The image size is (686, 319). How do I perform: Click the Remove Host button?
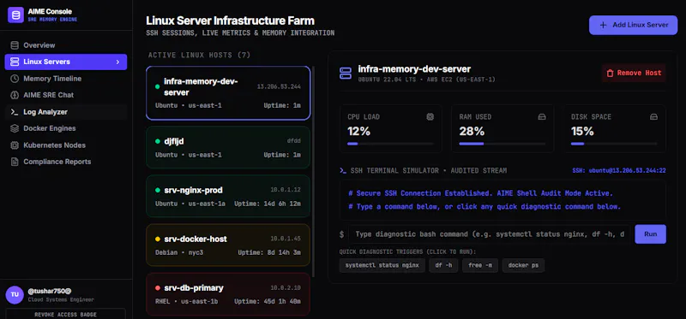coord(634,73)
